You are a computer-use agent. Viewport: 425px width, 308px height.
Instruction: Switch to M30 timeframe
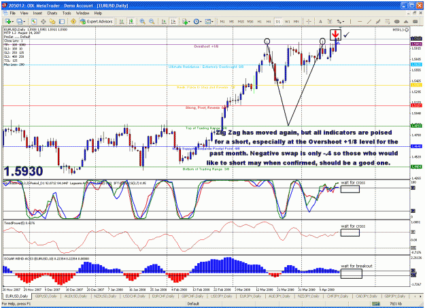click(x=250, y=22)
